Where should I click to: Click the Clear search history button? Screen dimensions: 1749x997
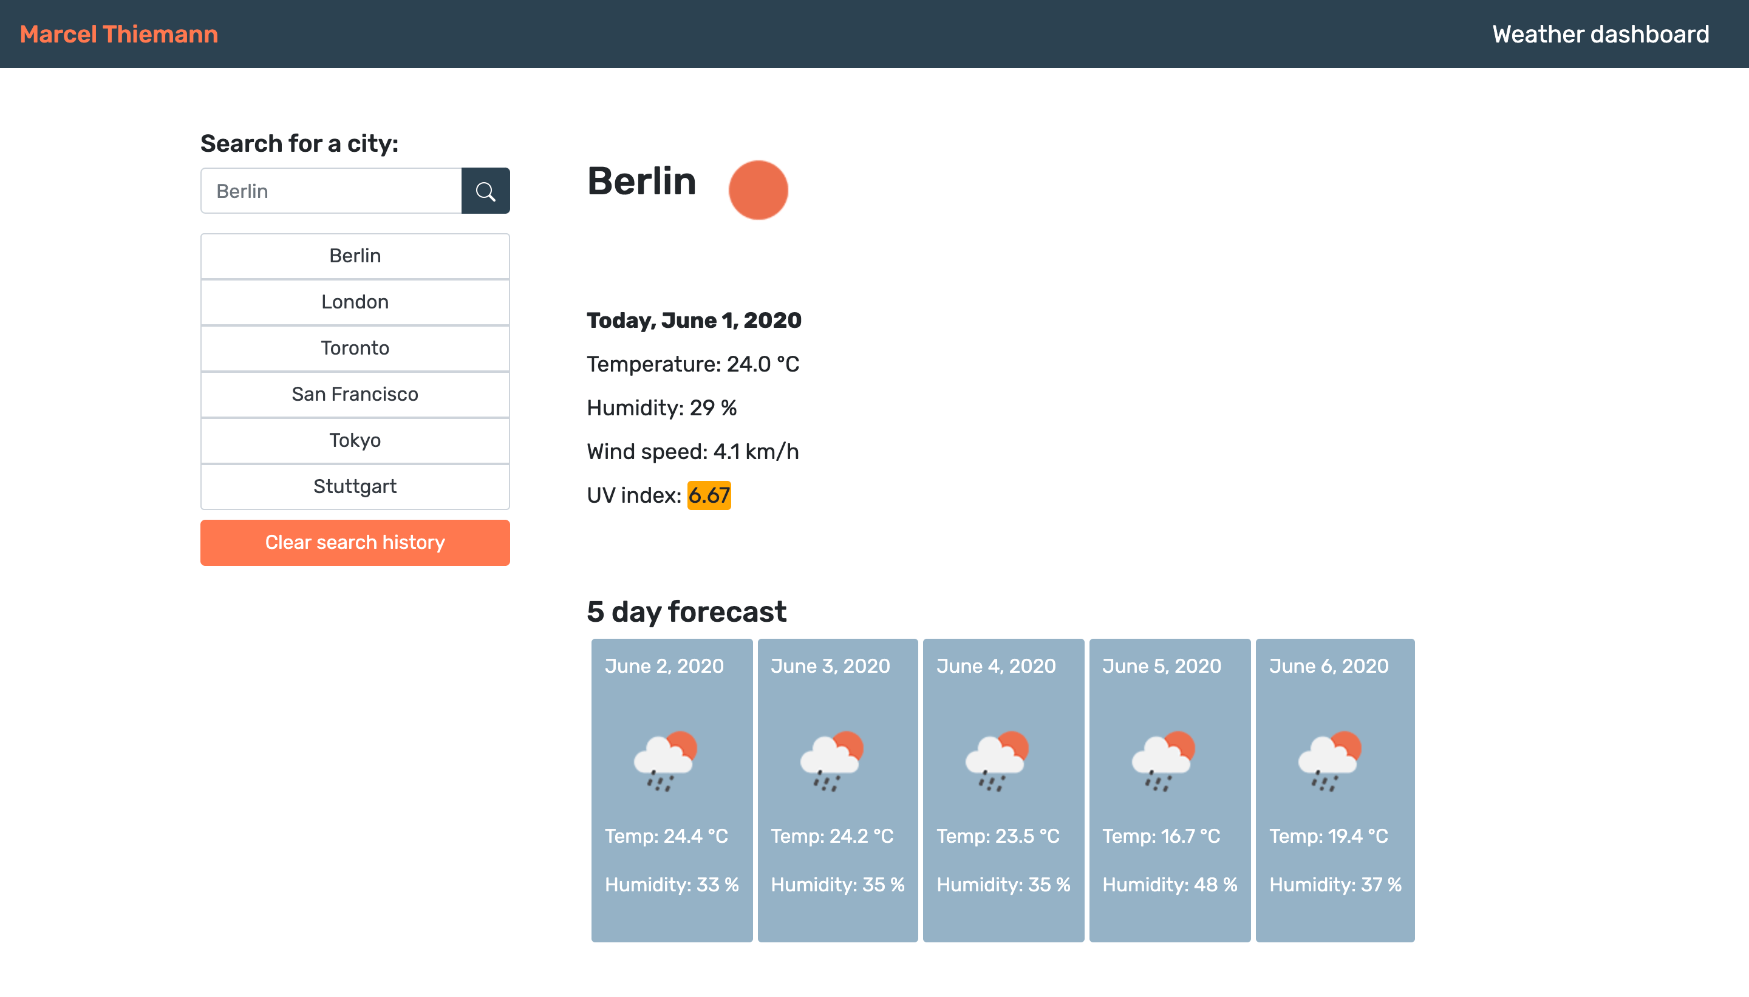[355, 542]
